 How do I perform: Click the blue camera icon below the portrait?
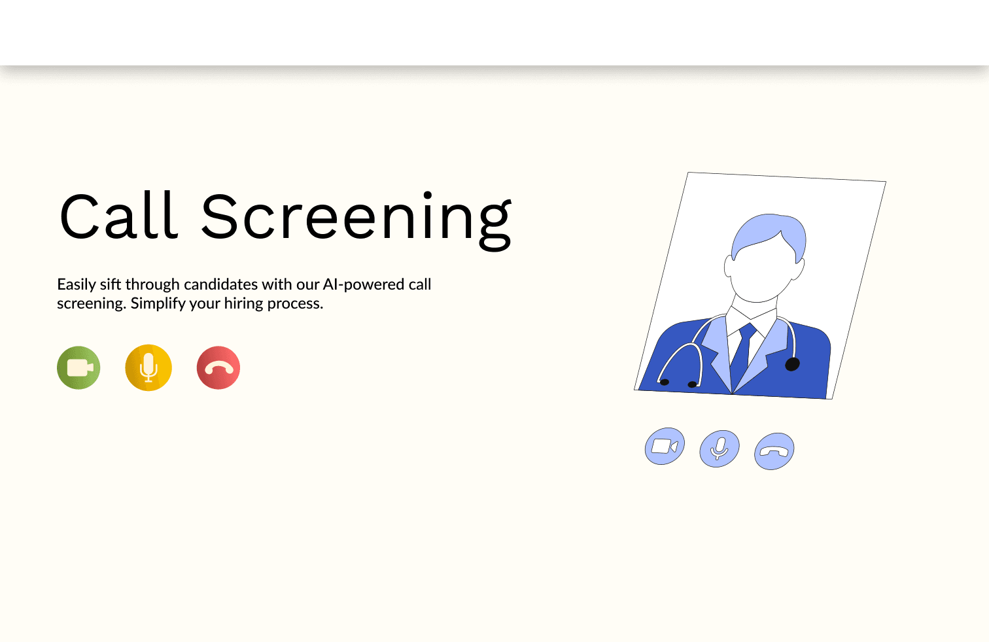pyautogui.click(x=665, y=447)
